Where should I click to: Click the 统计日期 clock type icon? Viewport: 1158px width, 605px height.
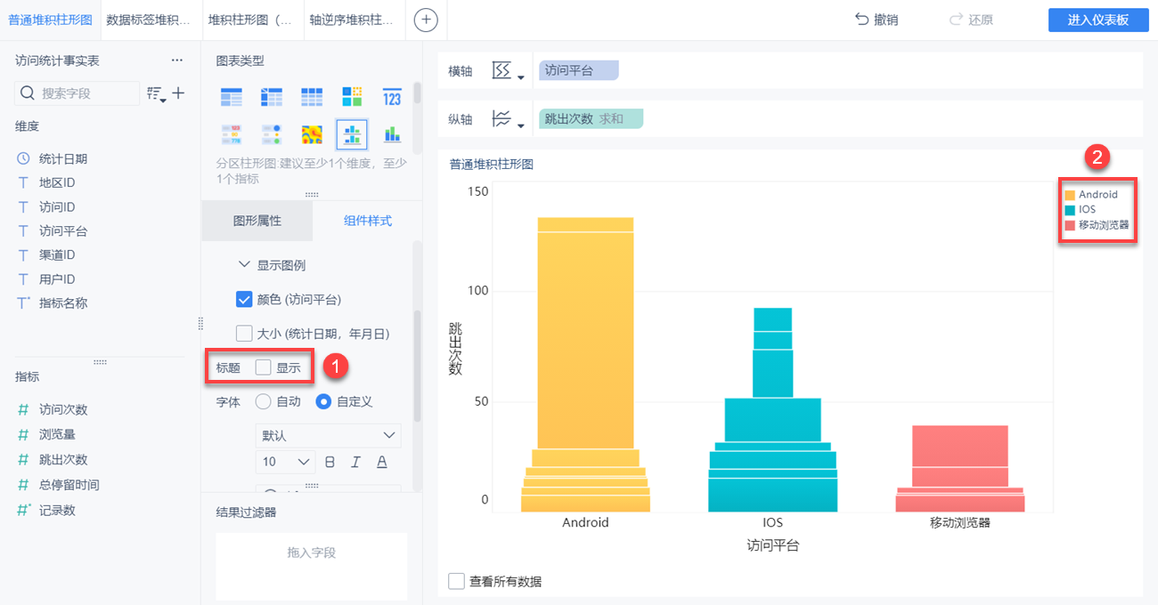(24, 158)
